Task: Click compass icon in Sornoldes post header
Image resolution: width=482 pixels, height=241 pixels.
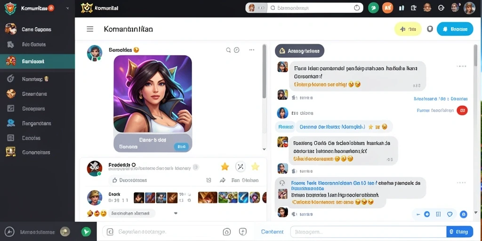Action: [x=236, y=50]
